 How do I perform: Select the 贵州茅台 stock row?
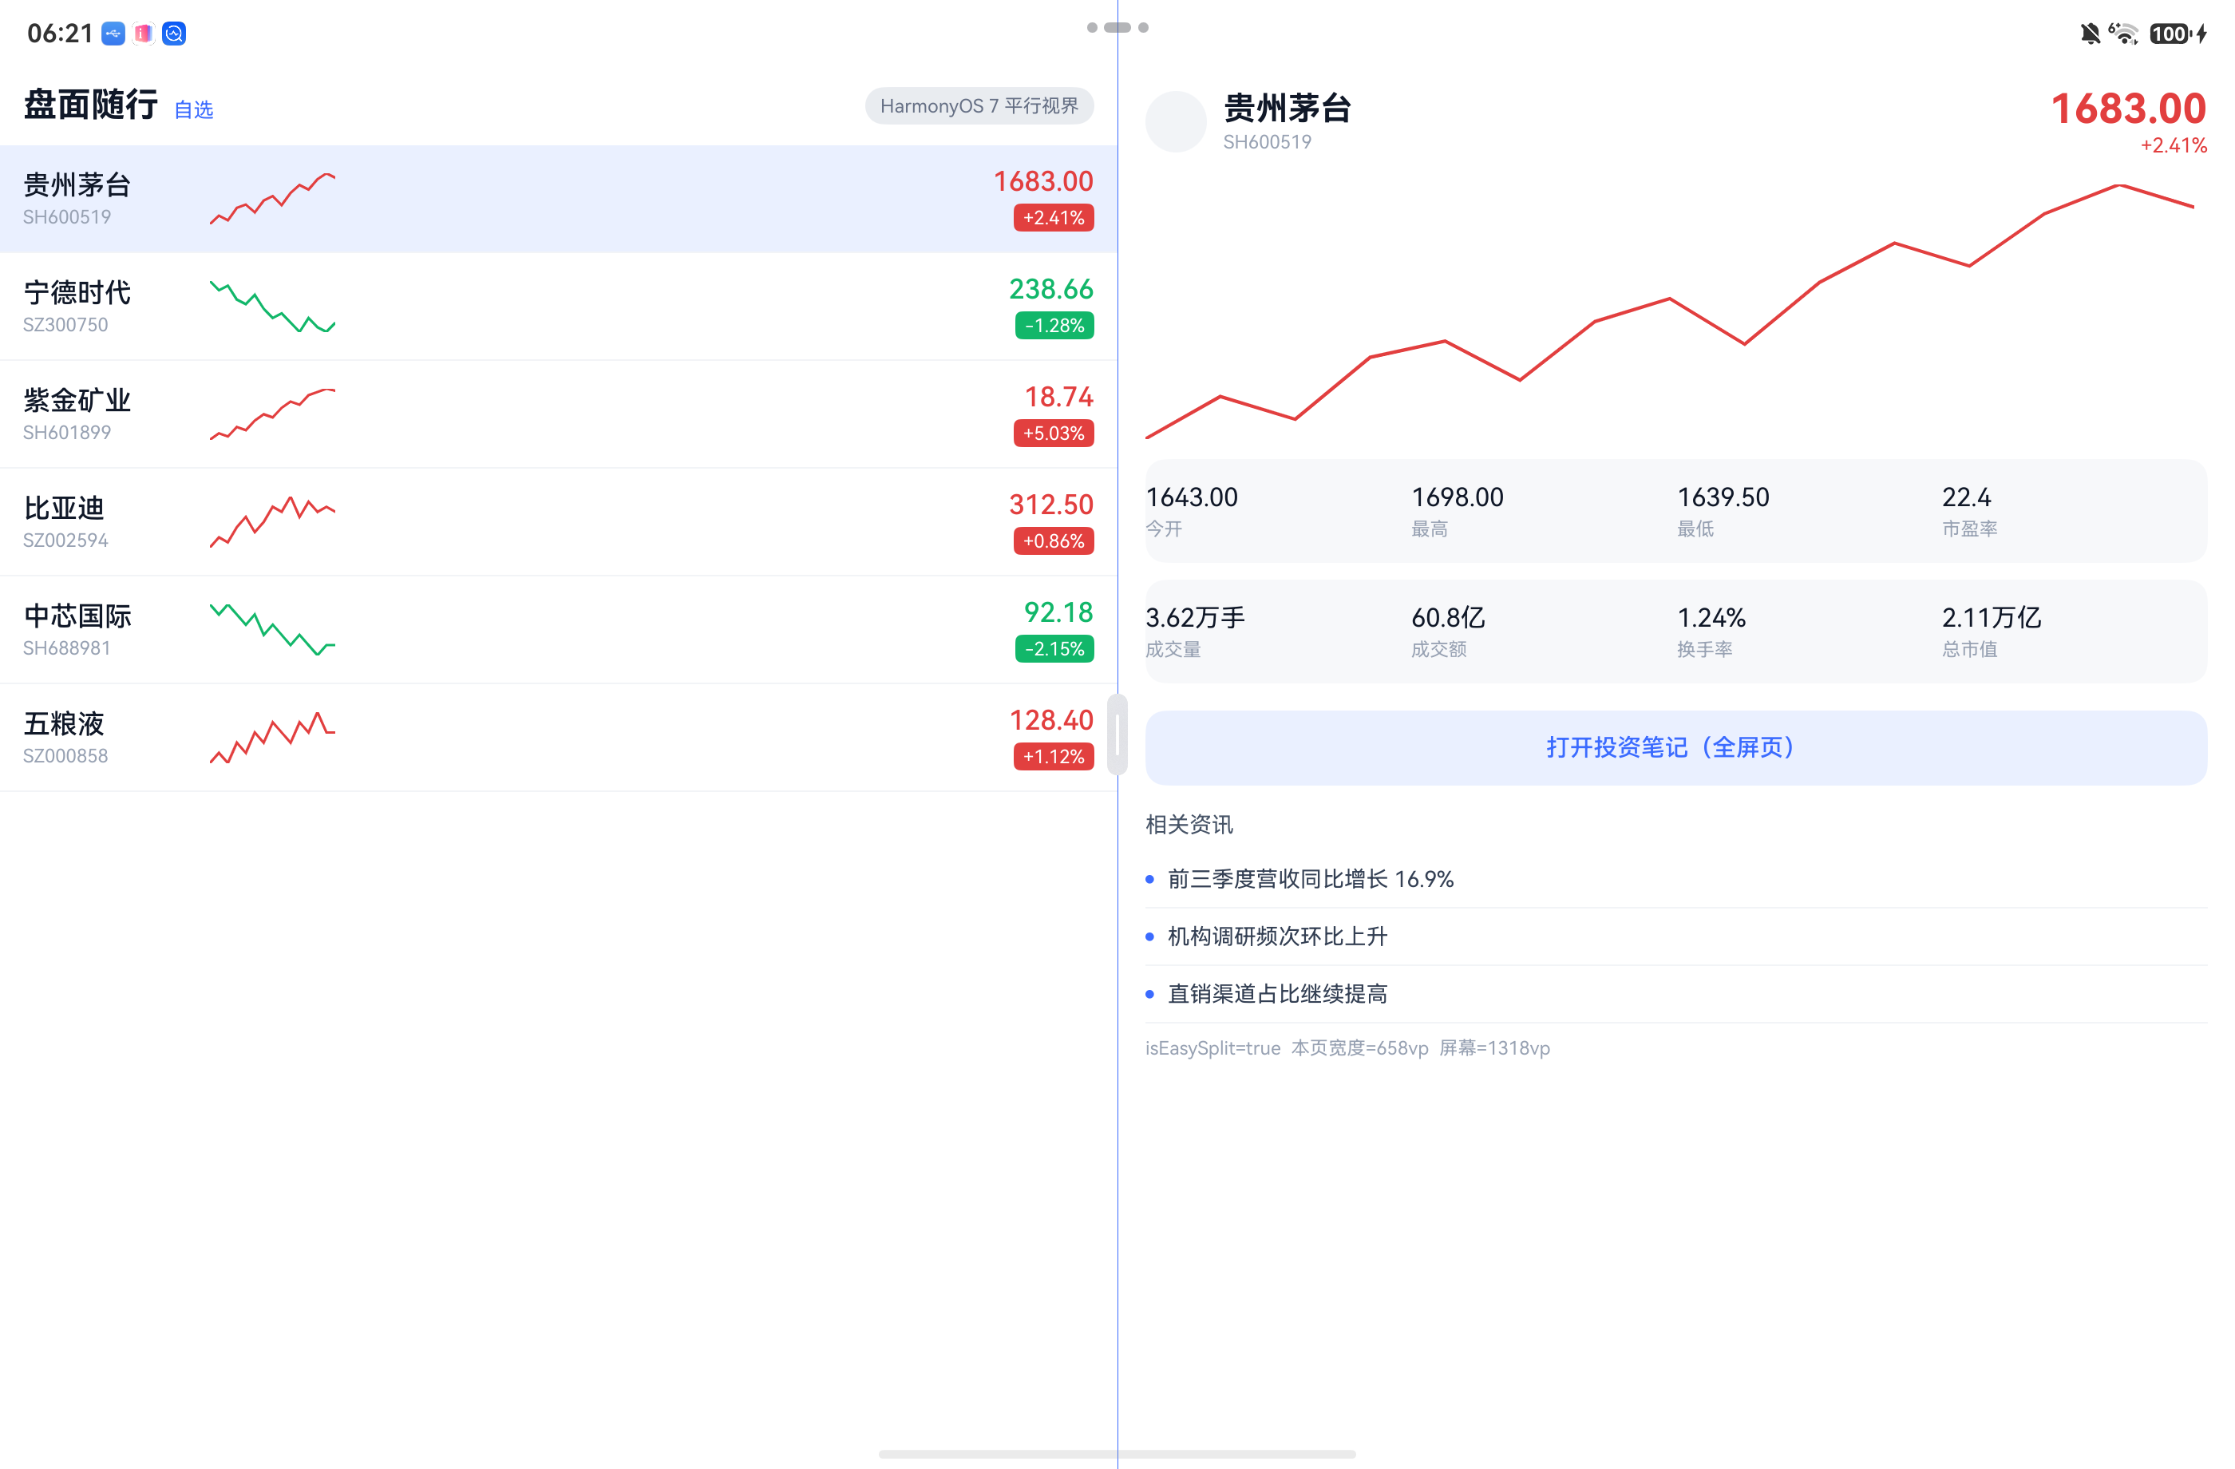(x=559, y=199)
